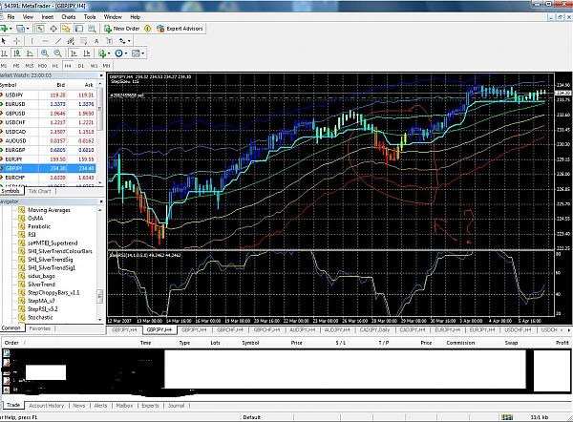Expand the arrows tool dropdown arrow

coord(129,41)
